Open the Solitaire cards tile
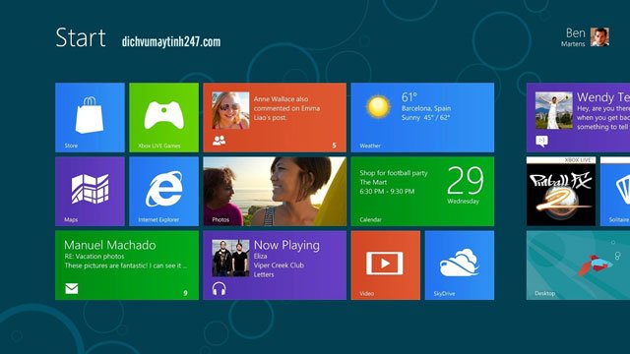The width and height of the screenshot is (630, 354). click(x=615, y=191)
